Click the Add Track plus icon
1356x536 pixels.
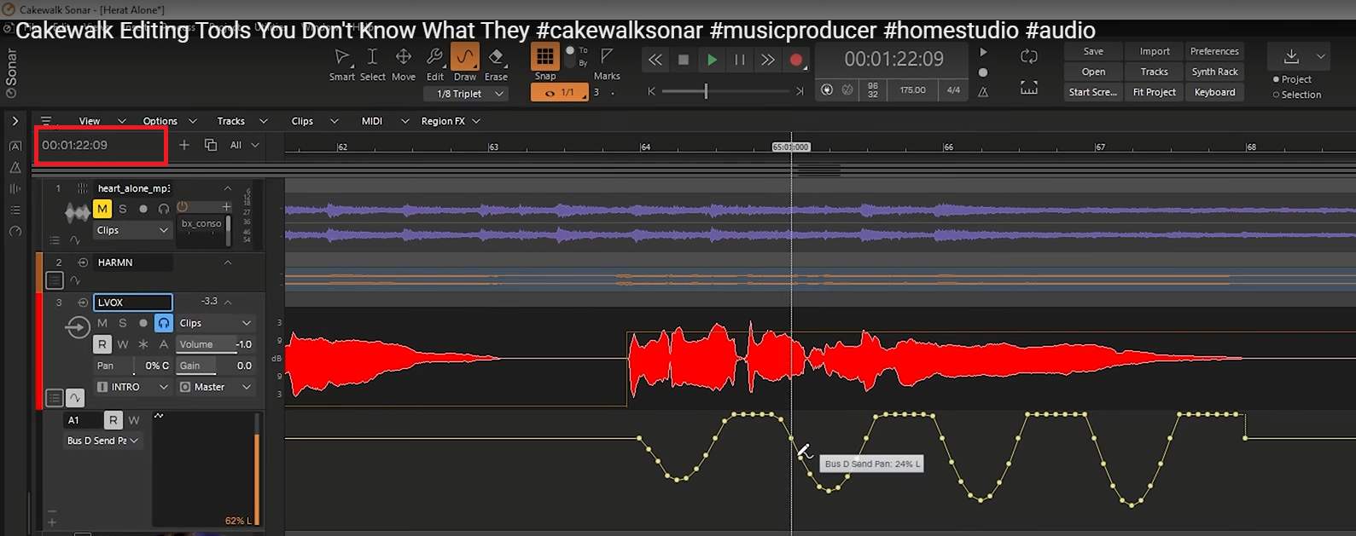click(184, 145)
